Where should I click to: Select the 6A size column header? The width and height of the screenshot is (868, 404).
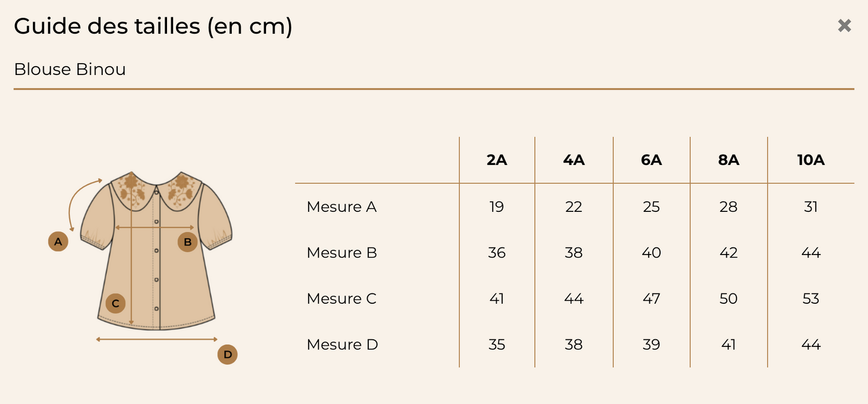(651, 160)
